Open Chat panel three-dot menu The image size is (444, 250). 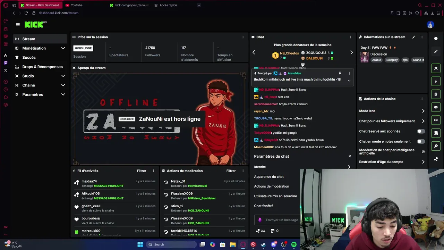pos(350,37)
